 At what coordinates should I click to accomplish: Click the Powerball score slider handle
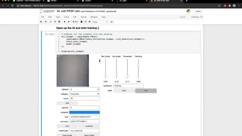tap(127, 76)
